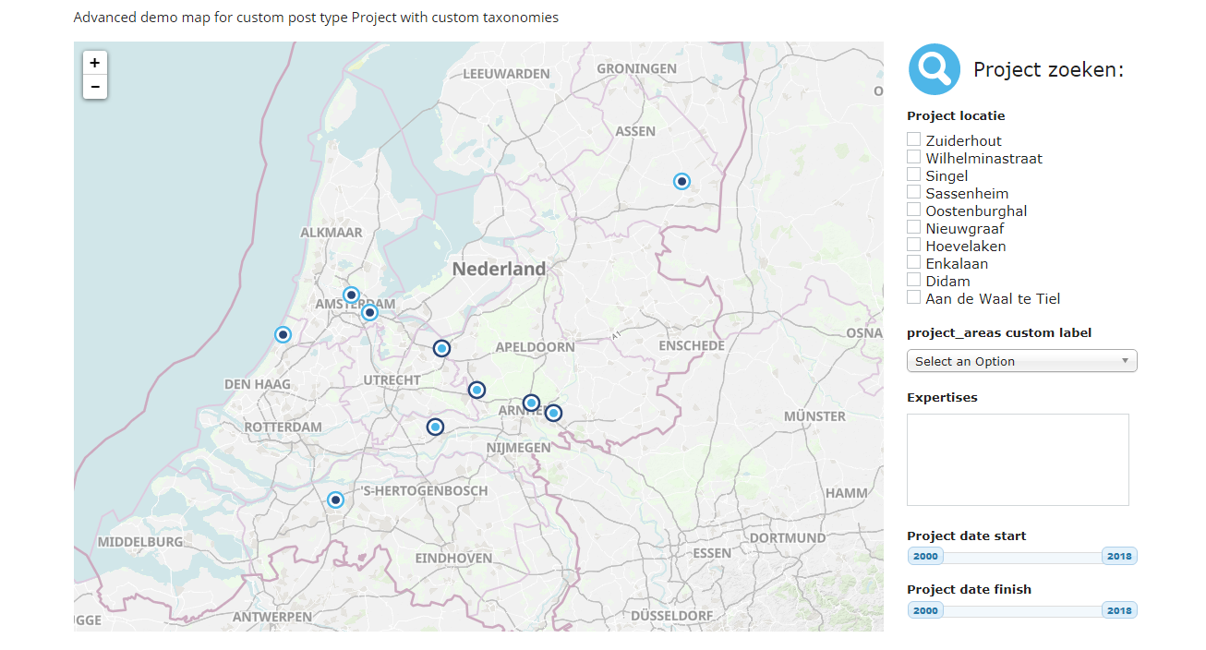
Task: Tick the Sassenheim checkbox
Action: (x=914, y=192)
